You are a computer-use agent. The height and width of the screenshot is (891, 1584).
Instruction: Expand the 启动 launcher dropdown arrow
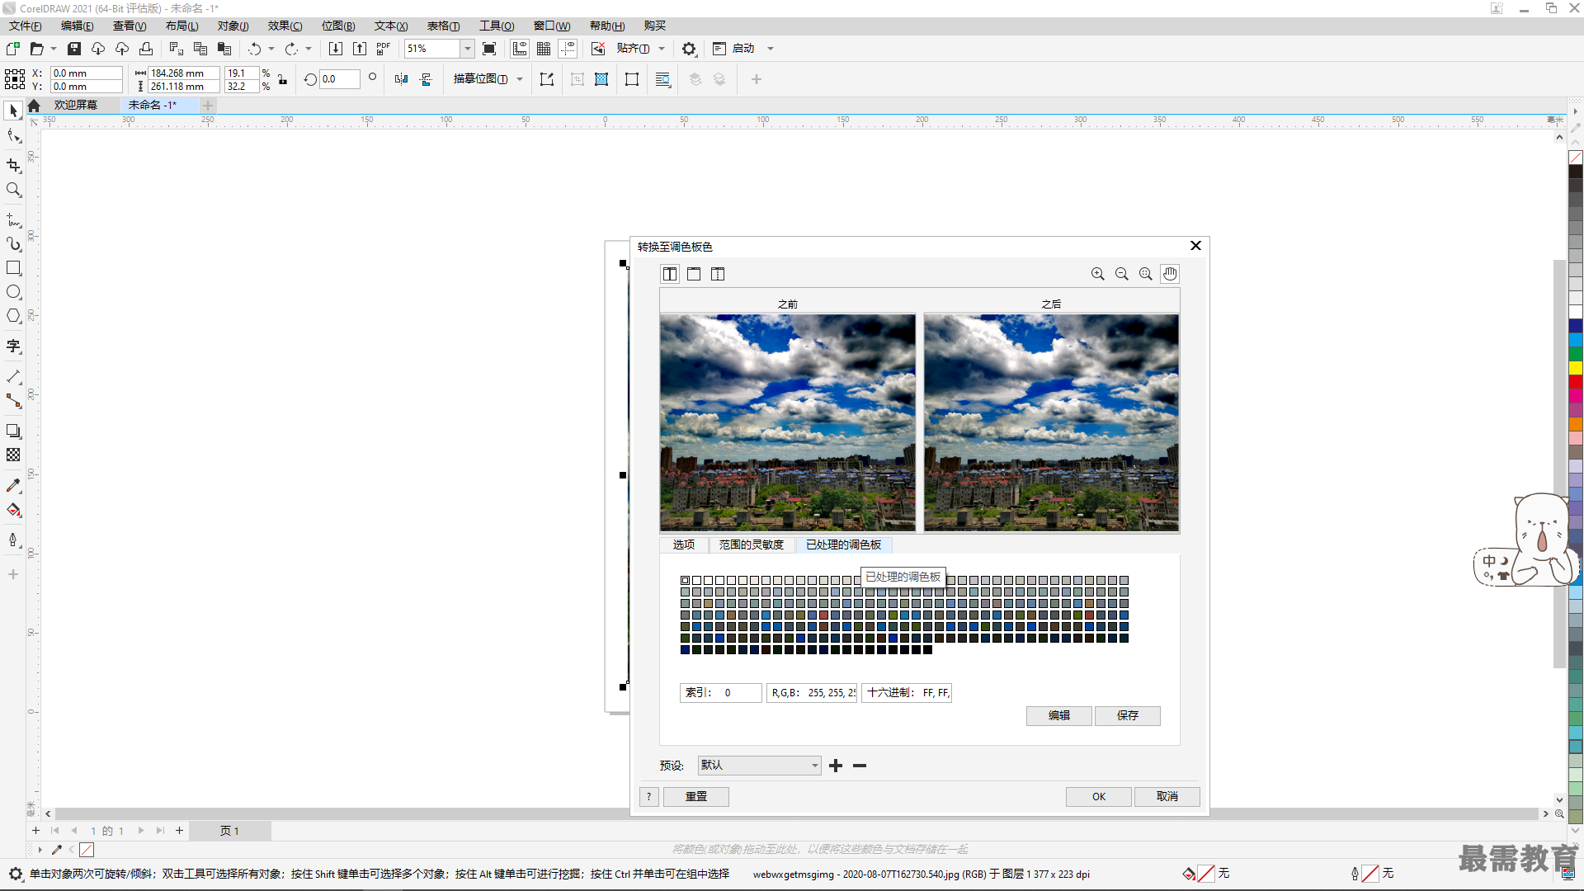coord(771,49)
